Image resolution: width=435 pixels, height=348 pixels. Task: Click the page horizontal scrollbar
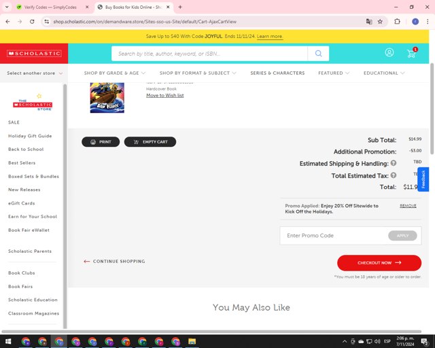tap(211, 332)
